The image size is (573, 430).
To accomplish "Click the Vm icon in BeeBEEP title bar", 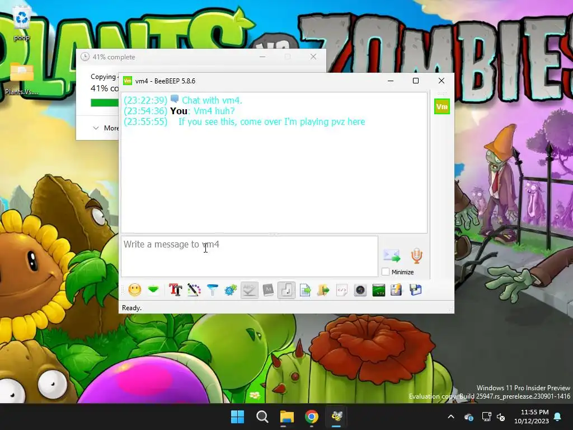I will (128, 81).
